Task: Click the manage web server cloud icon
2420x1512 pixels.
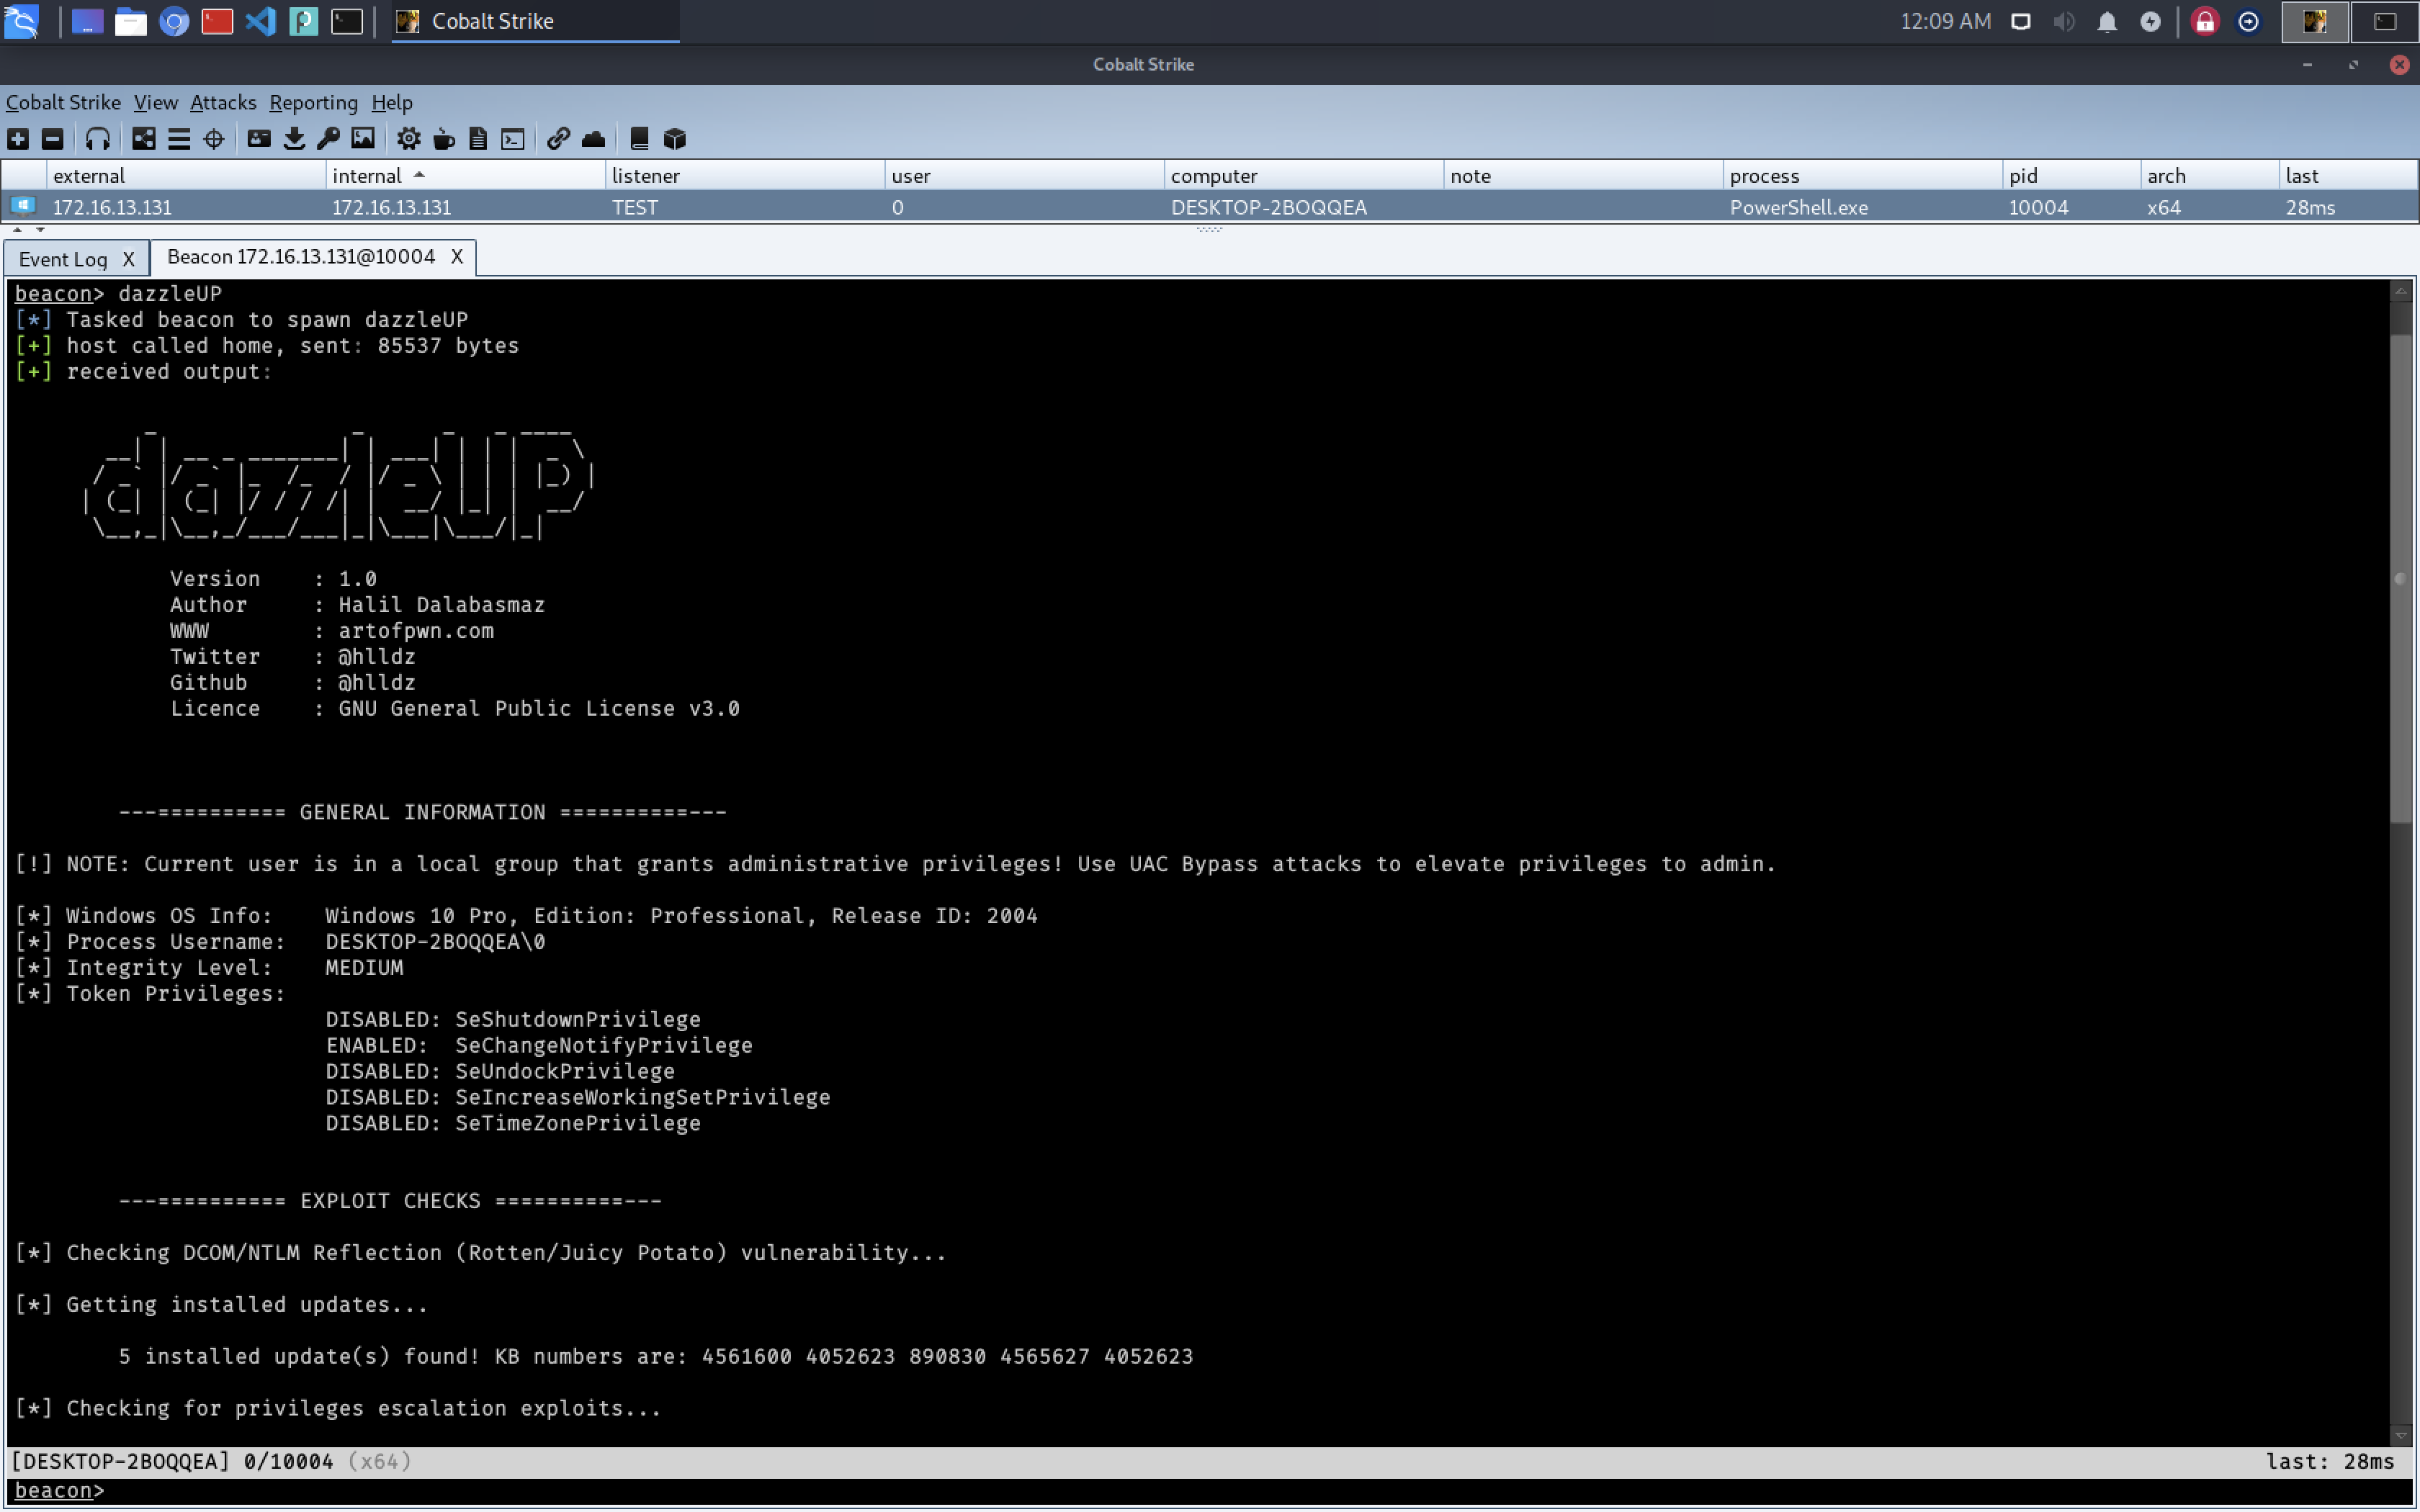Action: (x=593, y=139)
